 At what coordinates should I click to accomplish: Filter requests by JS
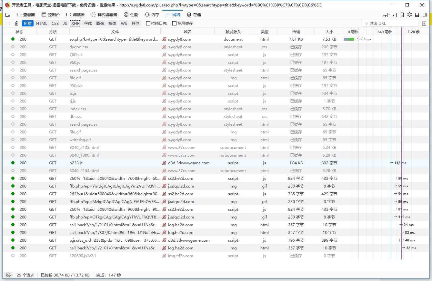[x=65, y=24]
